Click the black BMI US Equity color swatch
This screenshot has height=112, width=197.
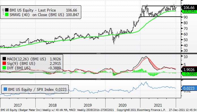point(7,10)
